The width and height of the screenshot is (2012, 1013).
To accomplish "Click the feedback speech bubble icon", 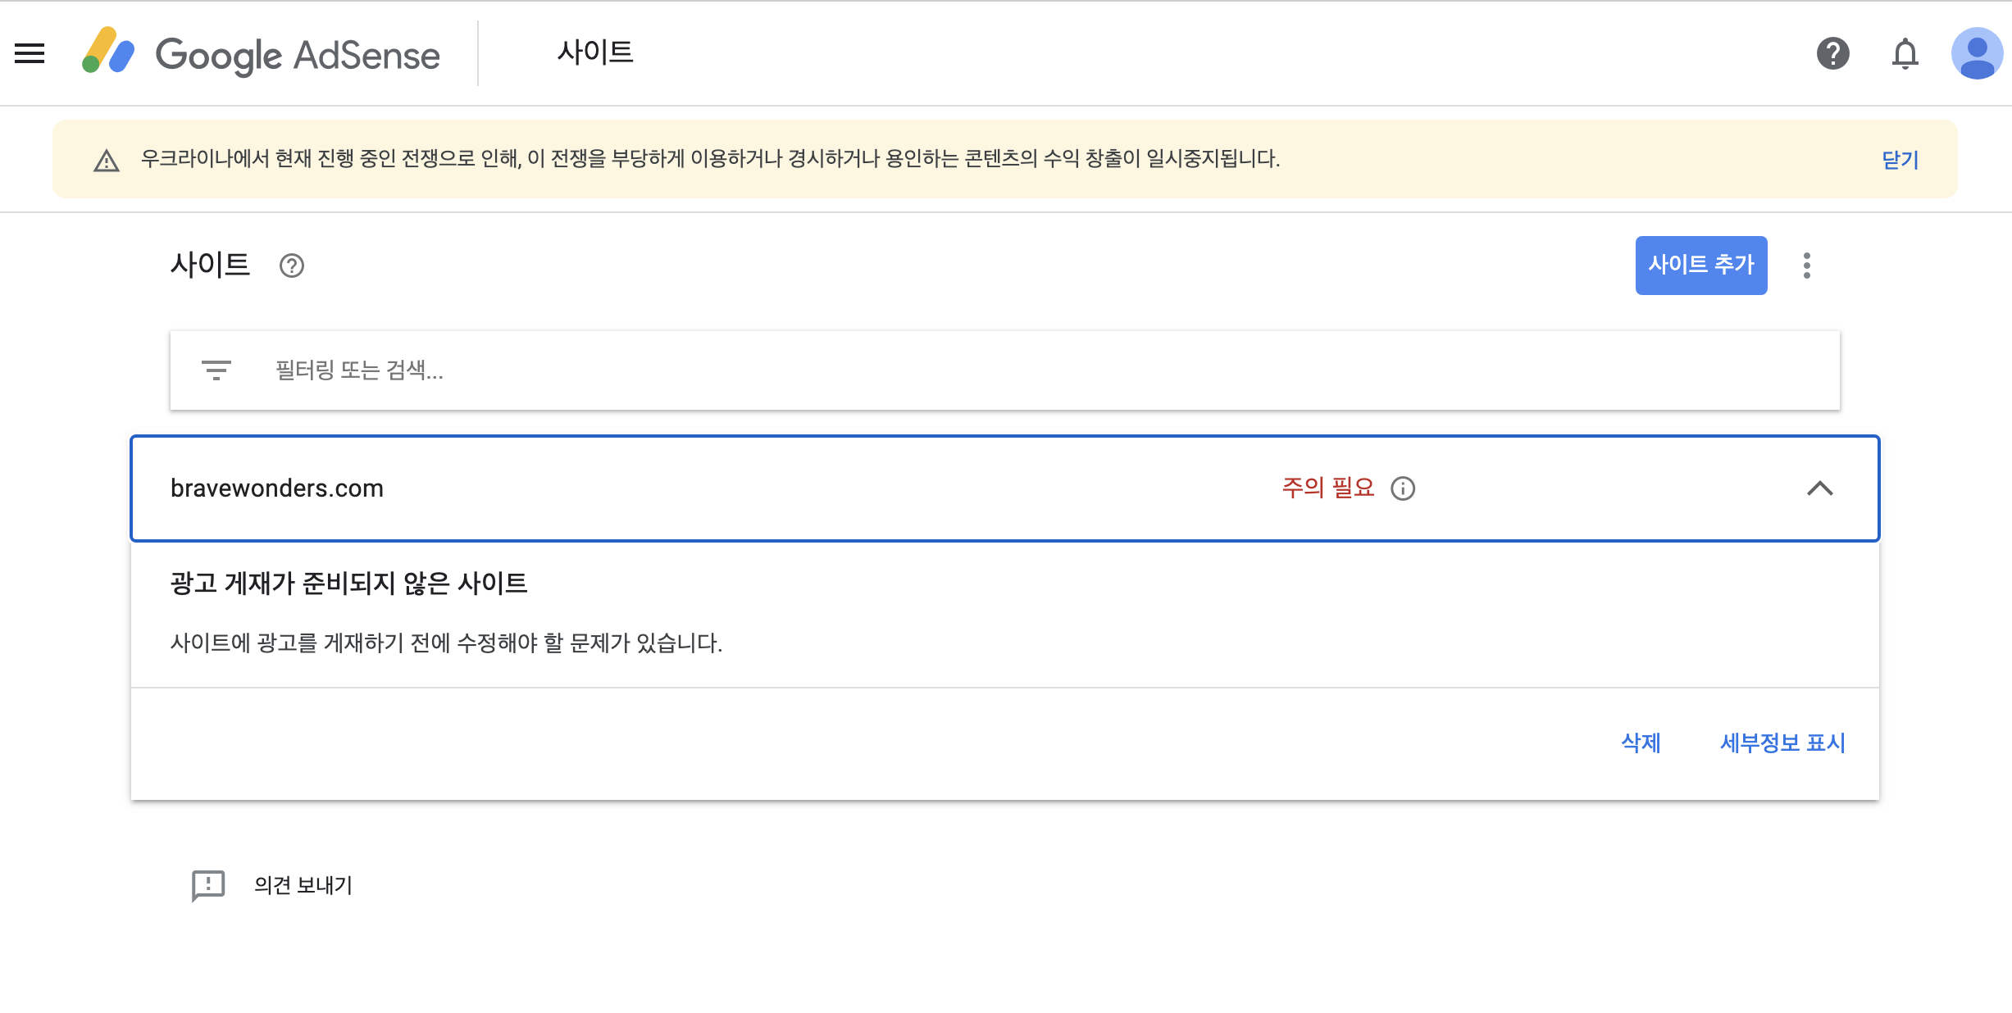I will [207, 885].
